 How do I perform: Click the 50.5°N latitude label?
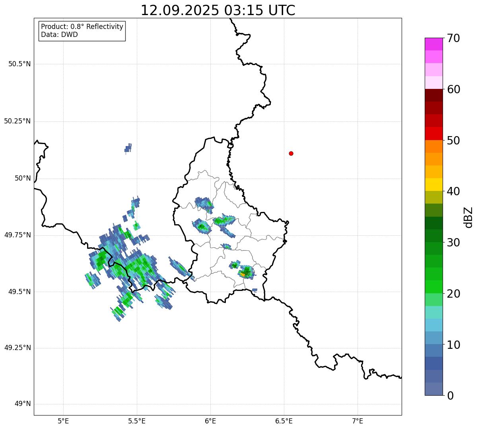[19, 64]
